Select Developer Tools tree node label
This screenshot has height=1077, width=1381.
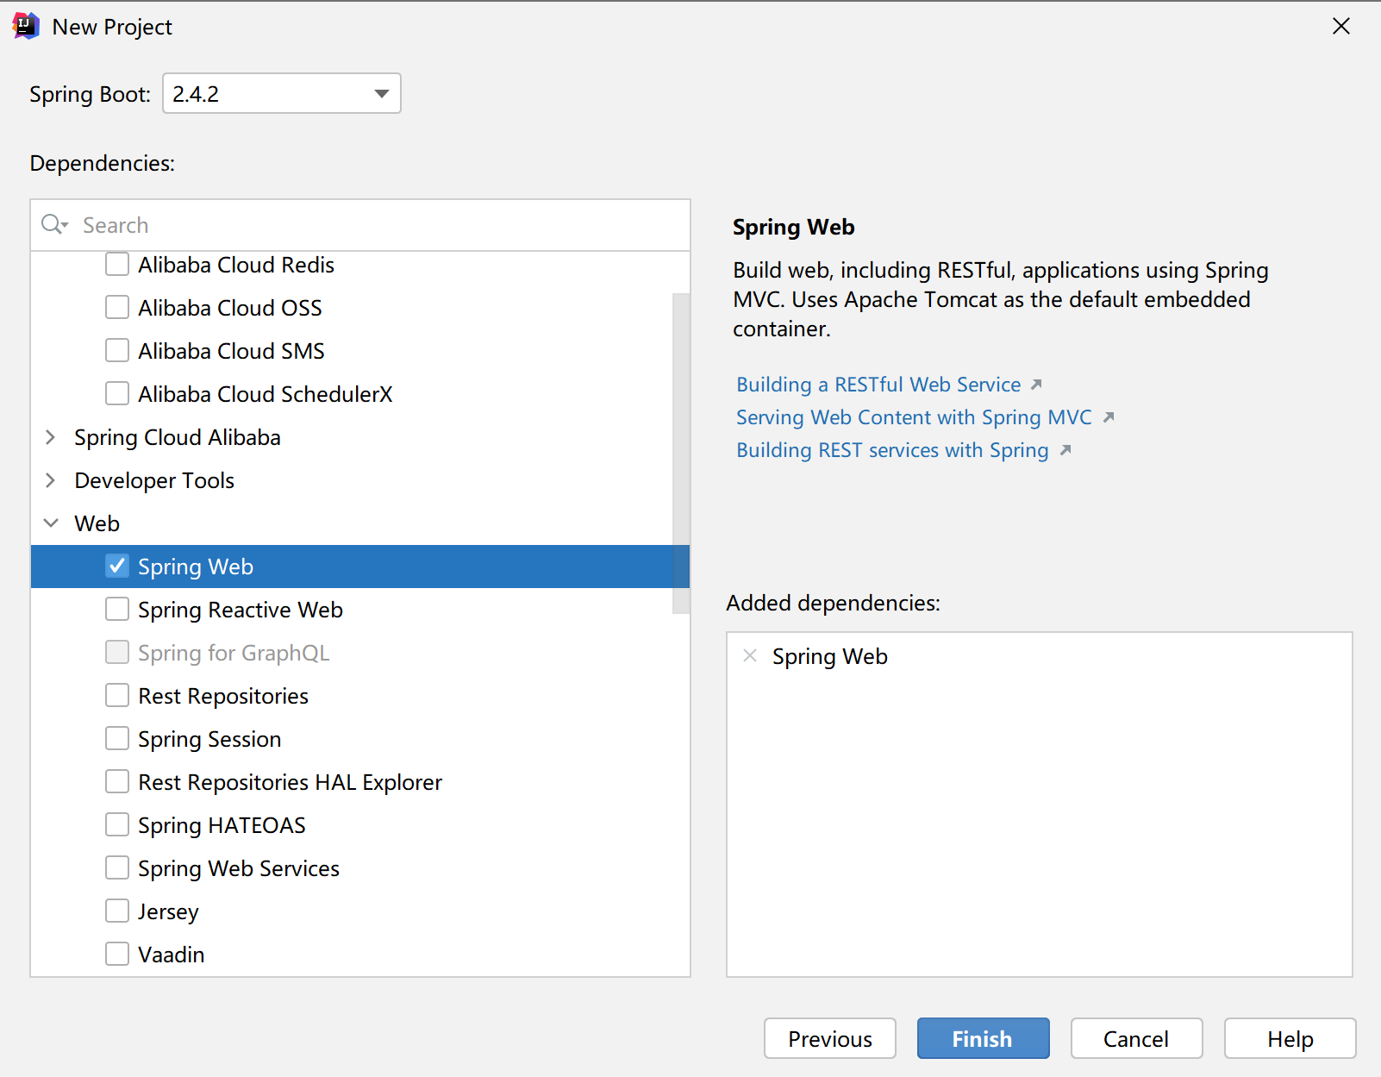[154, 480]
